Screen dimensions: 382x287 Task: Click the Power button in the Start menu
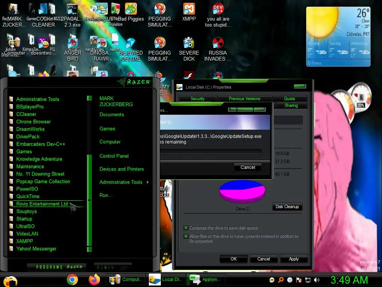click(113, 267)
